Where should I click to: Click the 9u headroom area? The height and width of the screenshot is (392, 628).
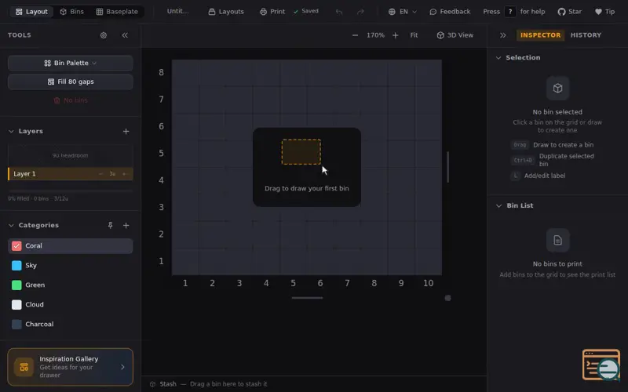[71, 155]
